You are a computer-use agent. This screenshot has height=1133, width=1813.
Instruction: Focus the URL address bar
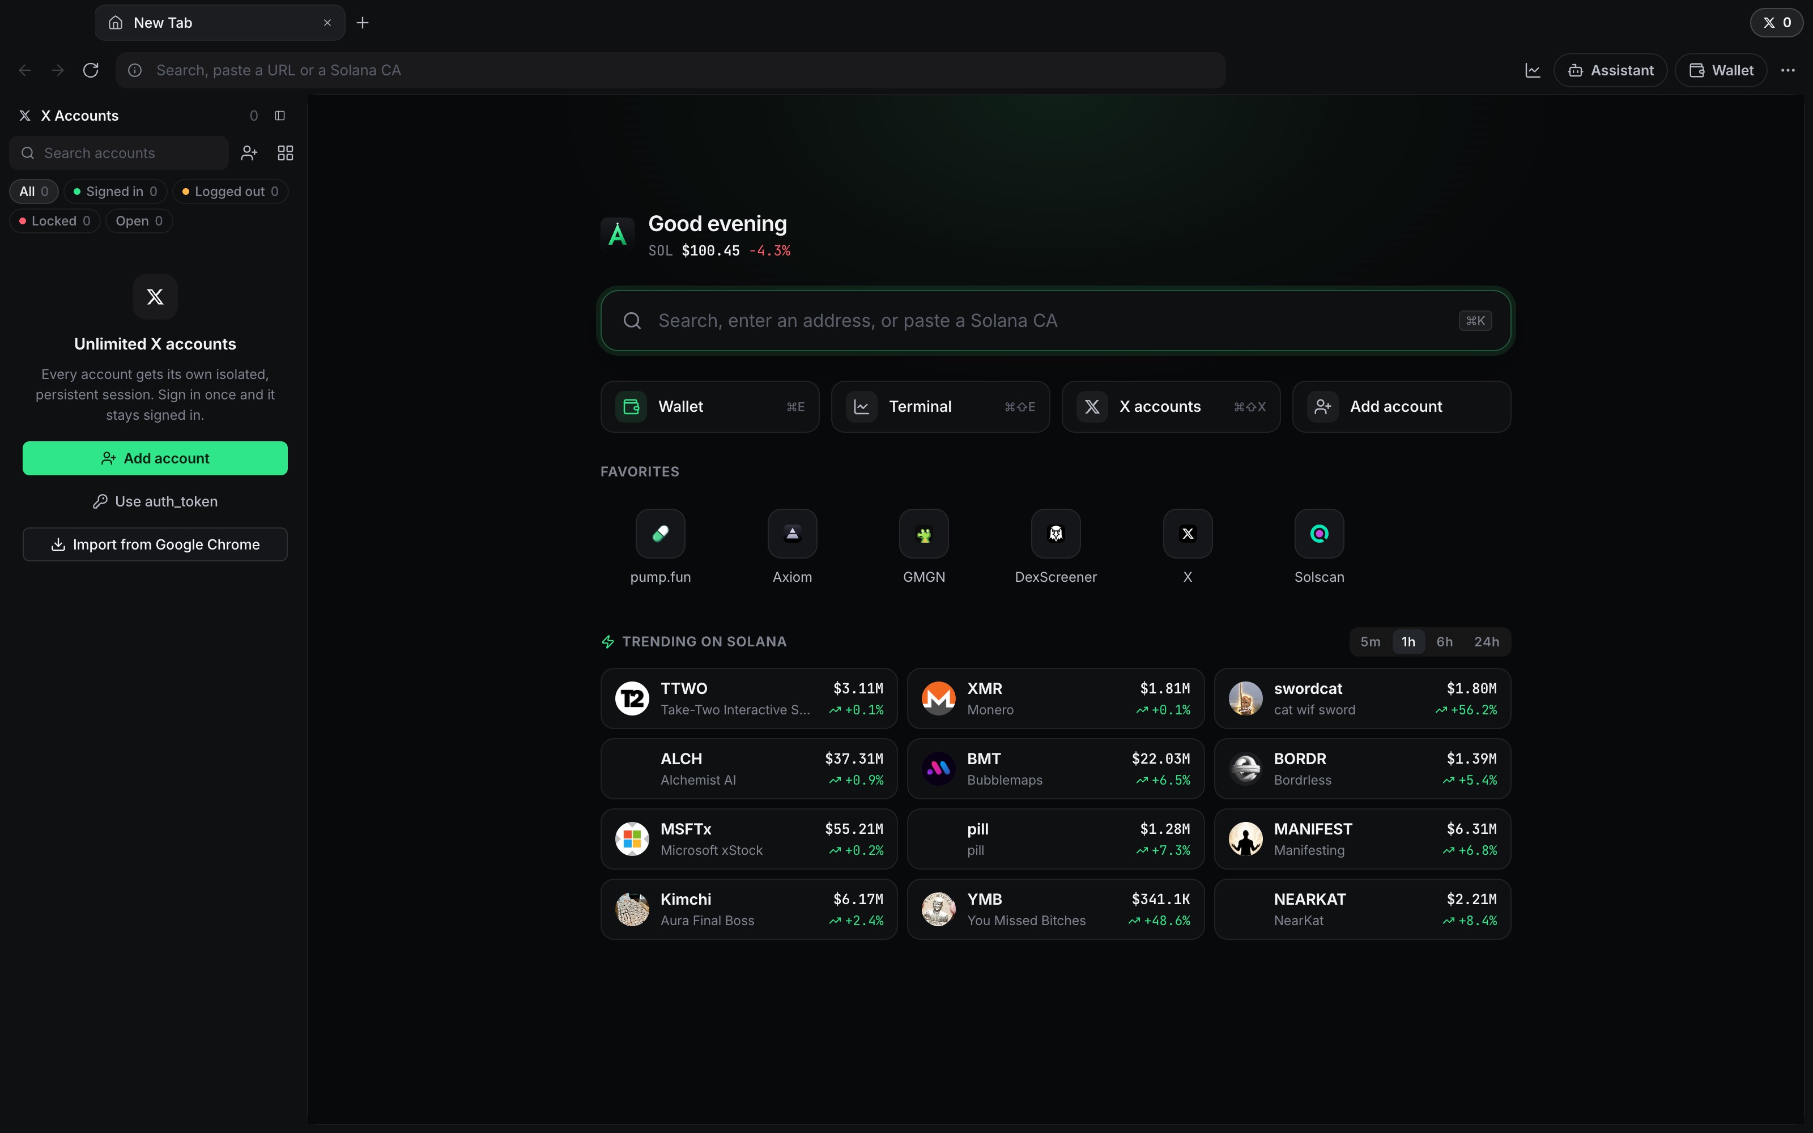point(670,70)
